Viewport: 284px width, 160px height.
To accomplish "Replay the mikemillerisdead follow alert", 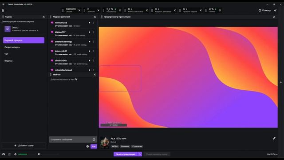I will [x=89, y=70].
